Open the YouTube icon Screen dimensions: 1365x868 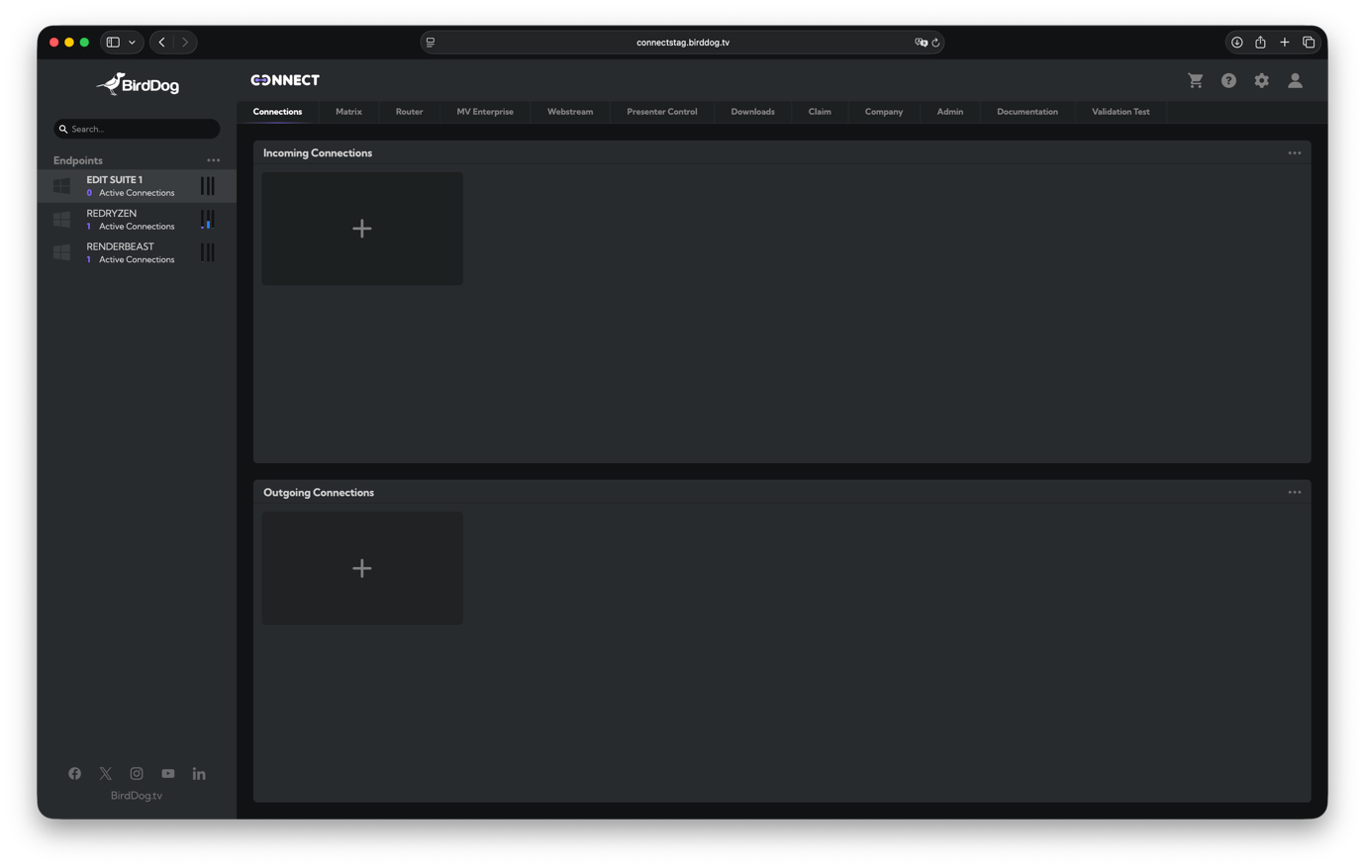167,773
